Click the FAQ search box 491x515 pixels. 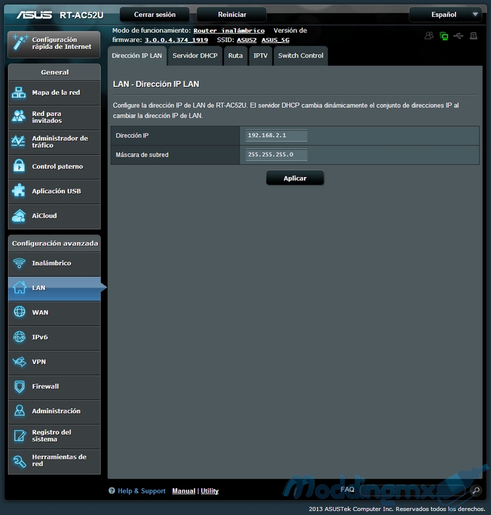(x=413, y=491)
